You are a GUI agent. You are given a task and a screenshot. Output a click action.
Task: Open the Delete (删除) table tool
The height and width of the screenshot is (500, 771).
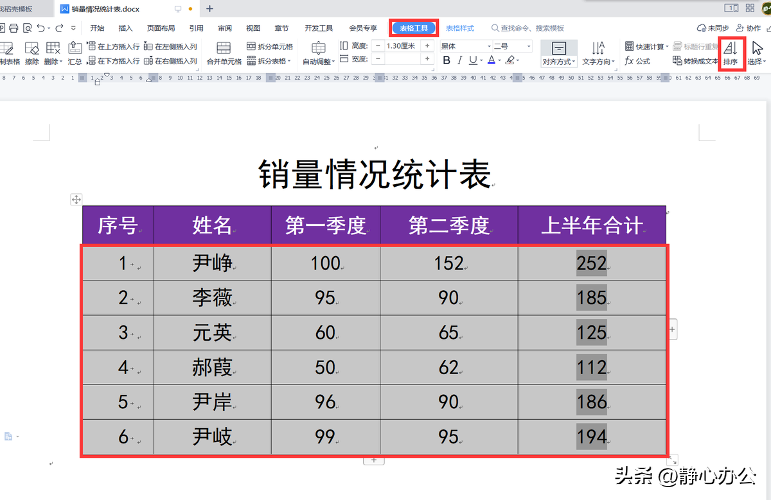[53, 53]
